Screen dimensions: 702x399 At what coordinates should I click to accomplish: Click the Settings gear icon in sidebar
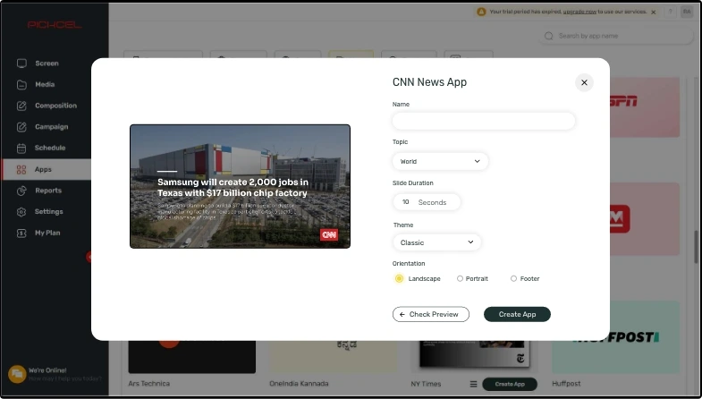(21, 212)
